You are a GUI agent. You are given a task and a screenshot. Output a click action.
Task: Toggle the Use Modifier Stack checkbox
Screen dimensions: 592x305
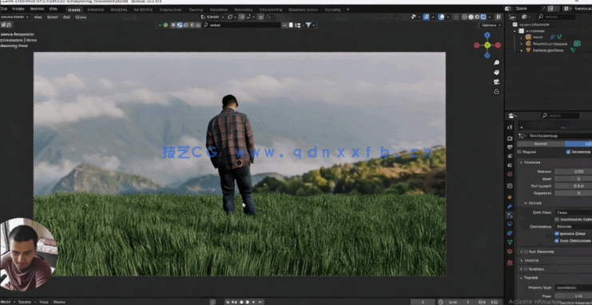pyautogui.click(x=557, y=220)
